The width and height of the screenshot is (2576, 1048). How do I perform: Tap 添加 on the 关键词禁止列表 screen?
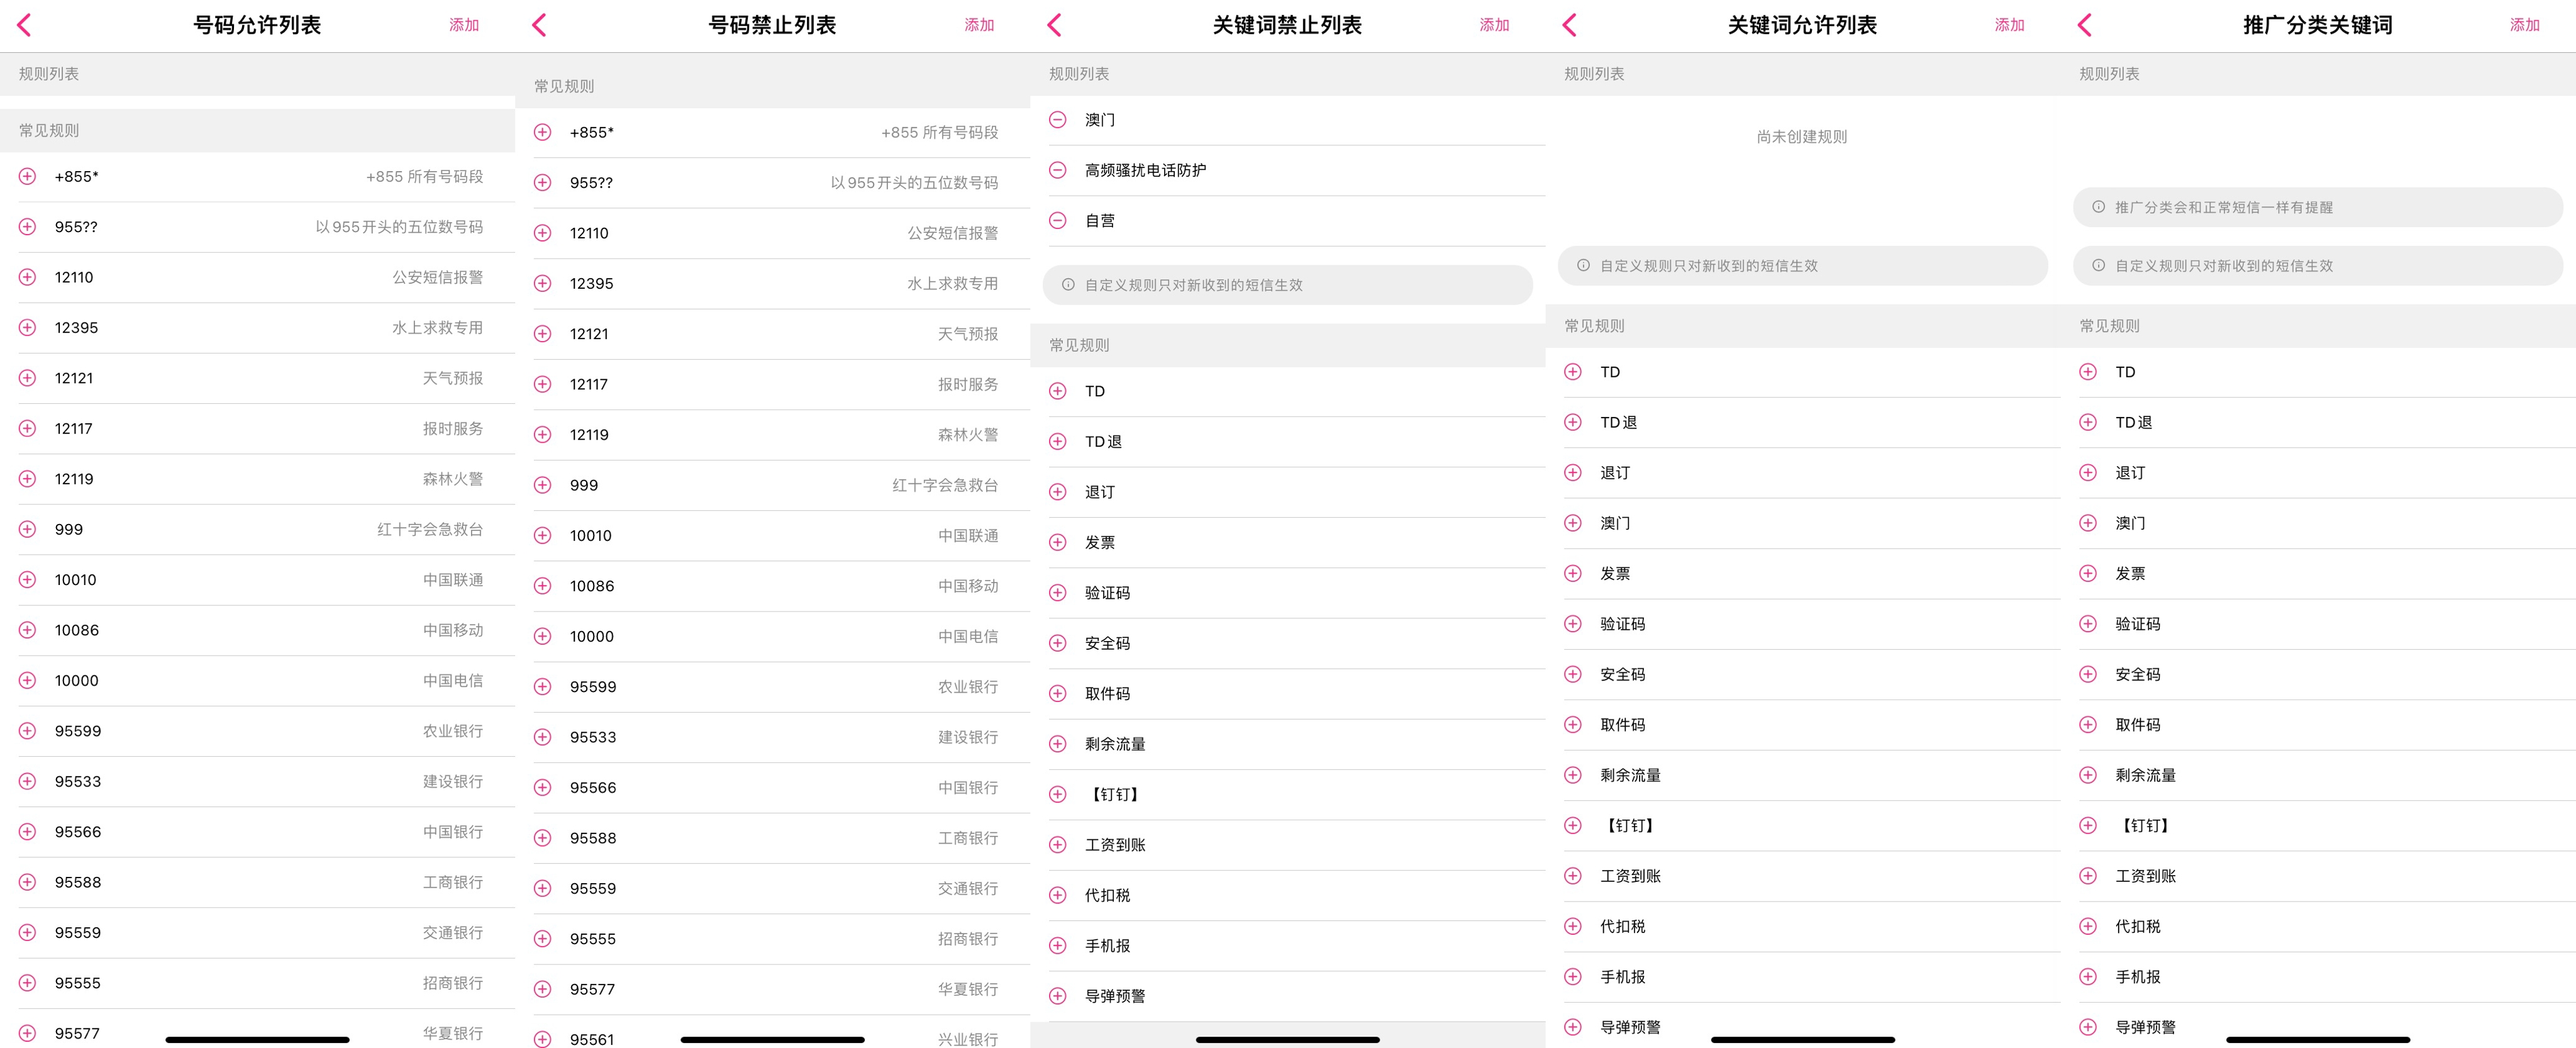point(1494,24)
